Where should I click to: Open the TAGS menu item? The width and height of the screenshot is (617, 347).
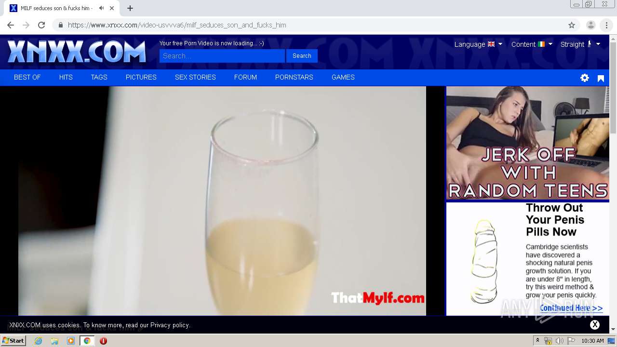tap(99, 77)
